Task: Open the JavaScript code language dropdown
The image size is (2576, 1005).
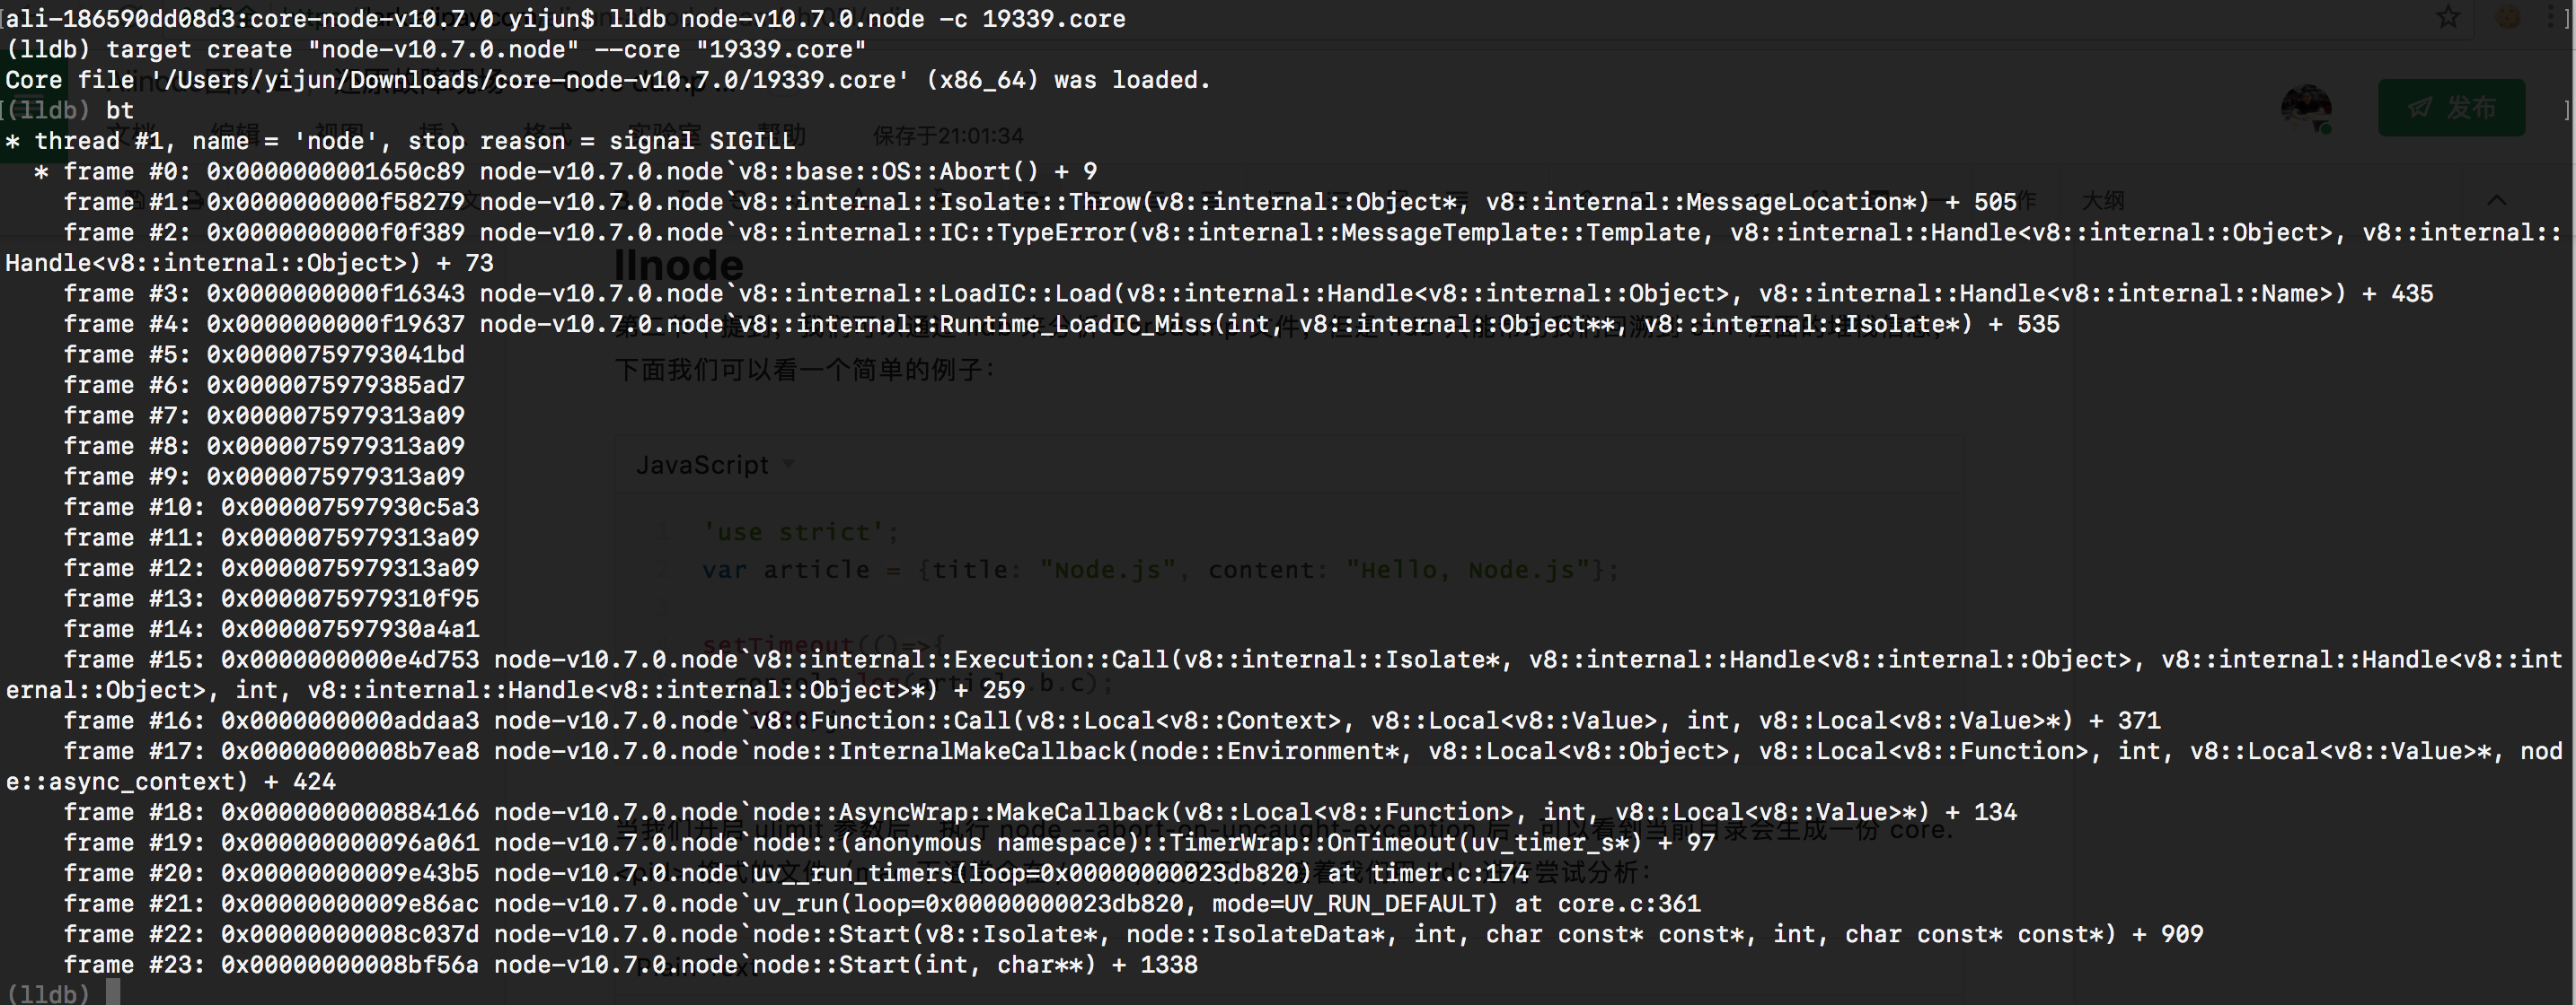Action: tap(714, 464)
